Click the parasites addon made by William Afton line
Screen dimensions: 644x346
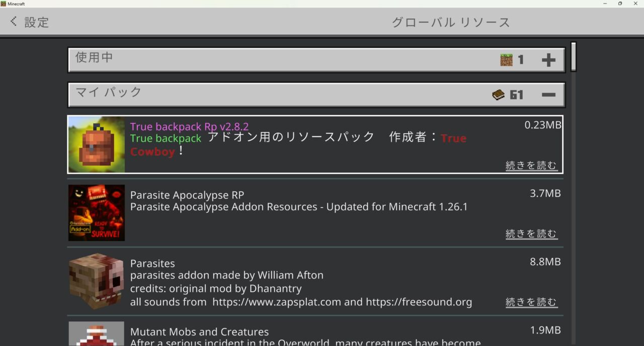click(227, 275)
